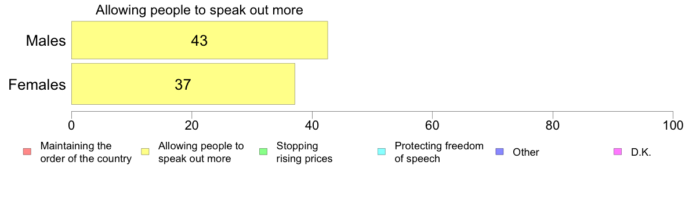
Task: Click the red Maintaining order legend swatch
Action: pyautogui.click(x=27, y=152)
